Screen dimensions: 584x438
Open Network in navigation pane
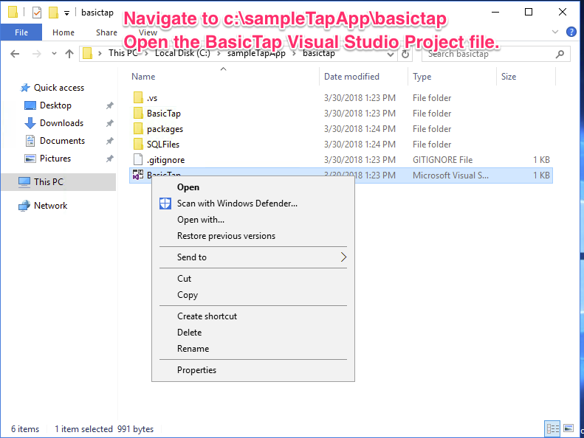(x=50, y=206)
